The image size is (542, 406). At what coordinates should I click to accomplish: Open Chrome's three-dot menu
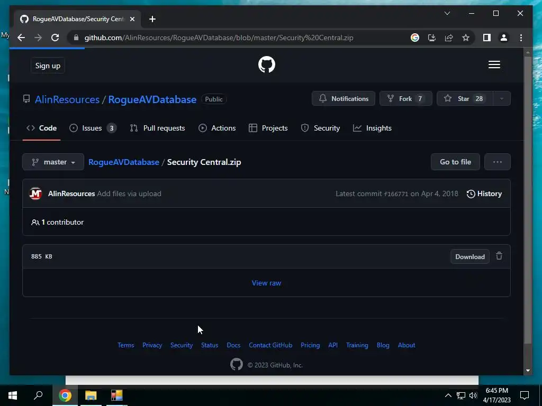tap(521, 38)
